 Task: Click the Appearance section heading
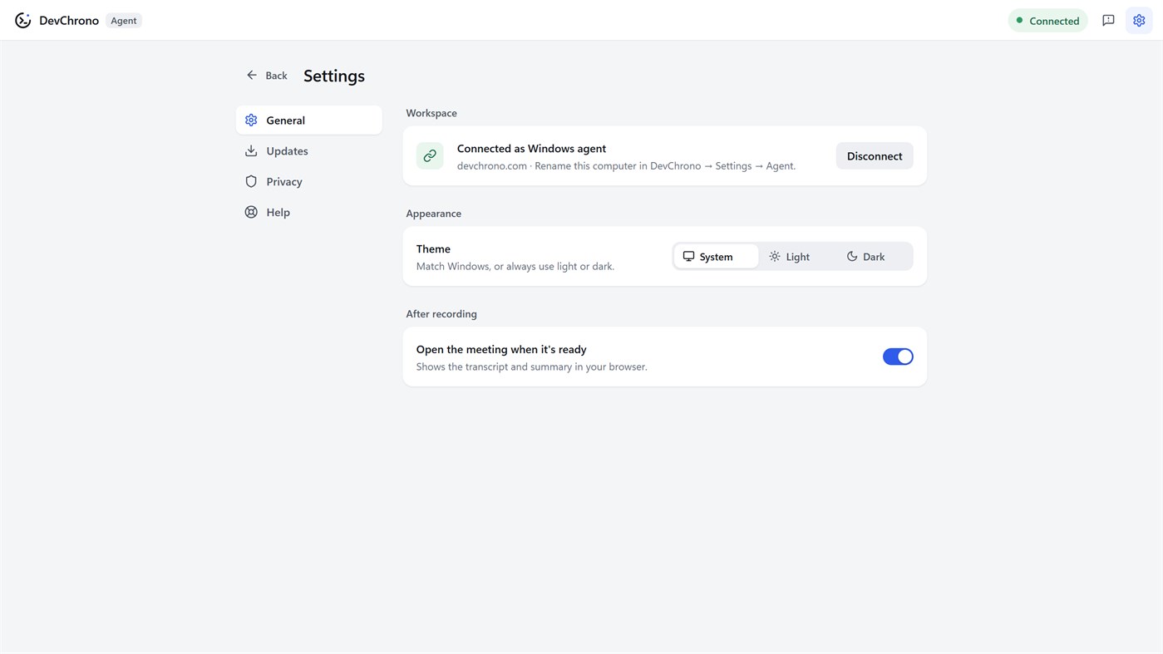[x=434, y=214]
